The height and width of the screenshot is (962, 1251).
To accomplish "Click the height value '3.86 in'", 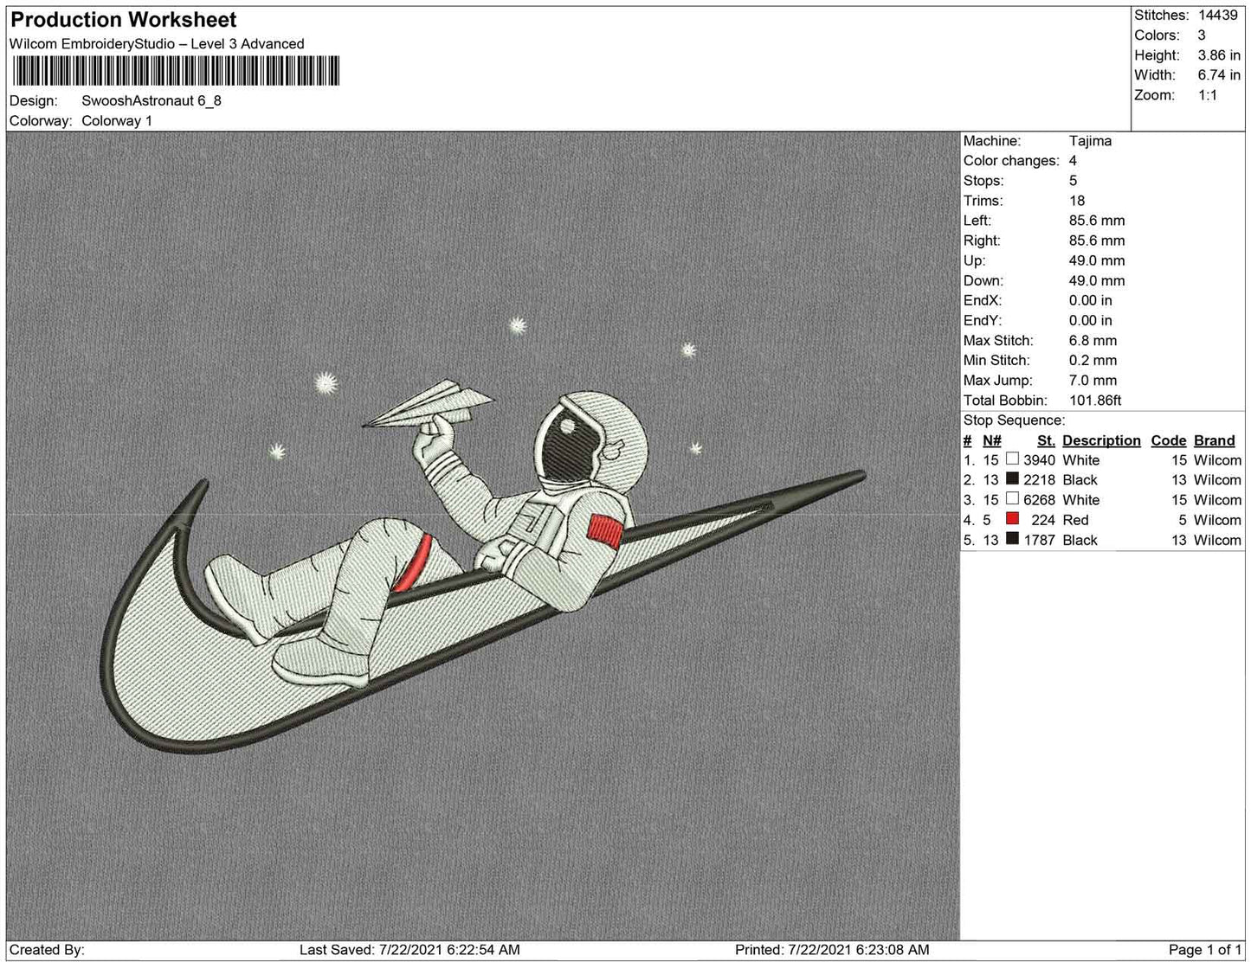I will pos(1219,55).
